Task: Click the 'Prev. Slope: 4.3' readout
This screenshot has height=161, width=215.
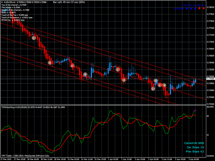Action: click(195, 152)
